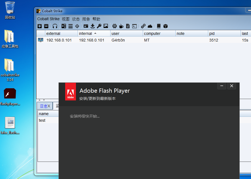
Task: Sort sessions by pid column header
Action: [224, 33]
